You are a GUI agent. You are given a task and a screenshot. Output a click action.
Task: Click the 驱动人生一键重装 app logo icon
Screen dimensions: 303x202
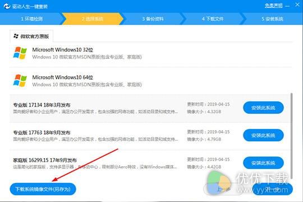coord(7,6)
